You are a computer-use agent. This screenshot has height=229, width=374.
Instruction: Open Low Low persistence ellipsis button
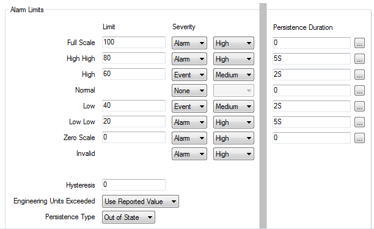(359, 122)
